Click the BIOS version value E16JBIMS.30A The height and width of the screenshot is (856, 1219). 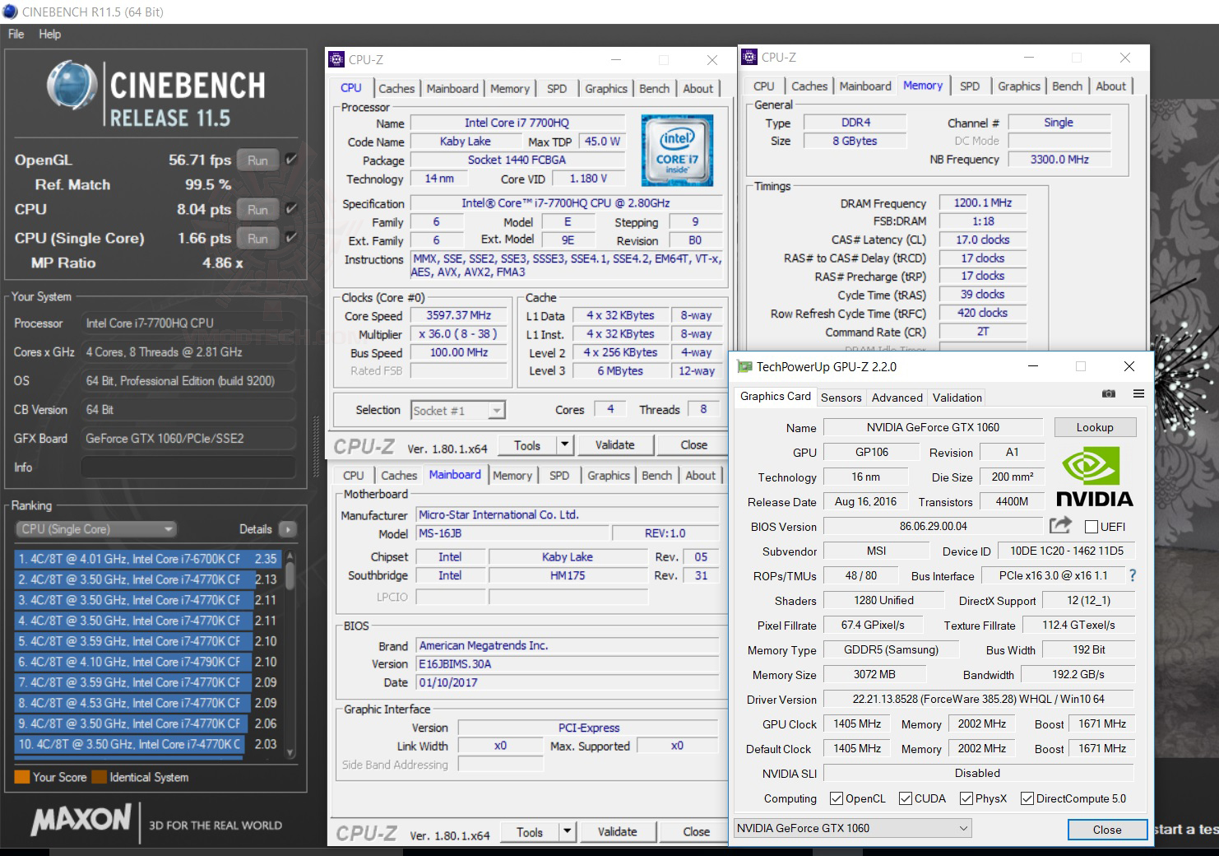pyautogui.click(x=568, y=664)
